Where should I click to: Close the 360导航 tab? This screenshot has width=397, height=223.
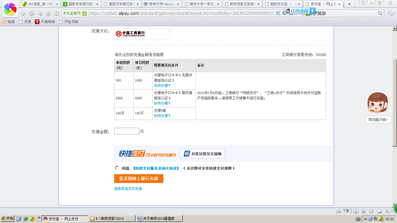click(x=57, y=4)
